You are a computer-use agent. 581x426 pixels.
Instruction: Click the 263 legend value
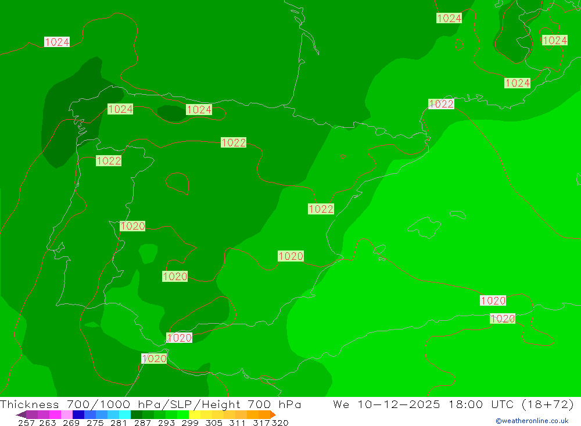pos(48,423)
